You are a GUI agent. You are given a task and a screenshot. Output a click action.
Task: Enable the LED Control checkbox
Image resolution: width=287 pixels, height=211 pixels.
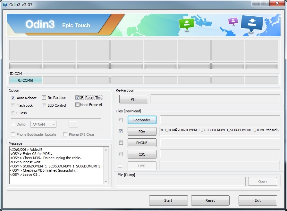point(44,105)
